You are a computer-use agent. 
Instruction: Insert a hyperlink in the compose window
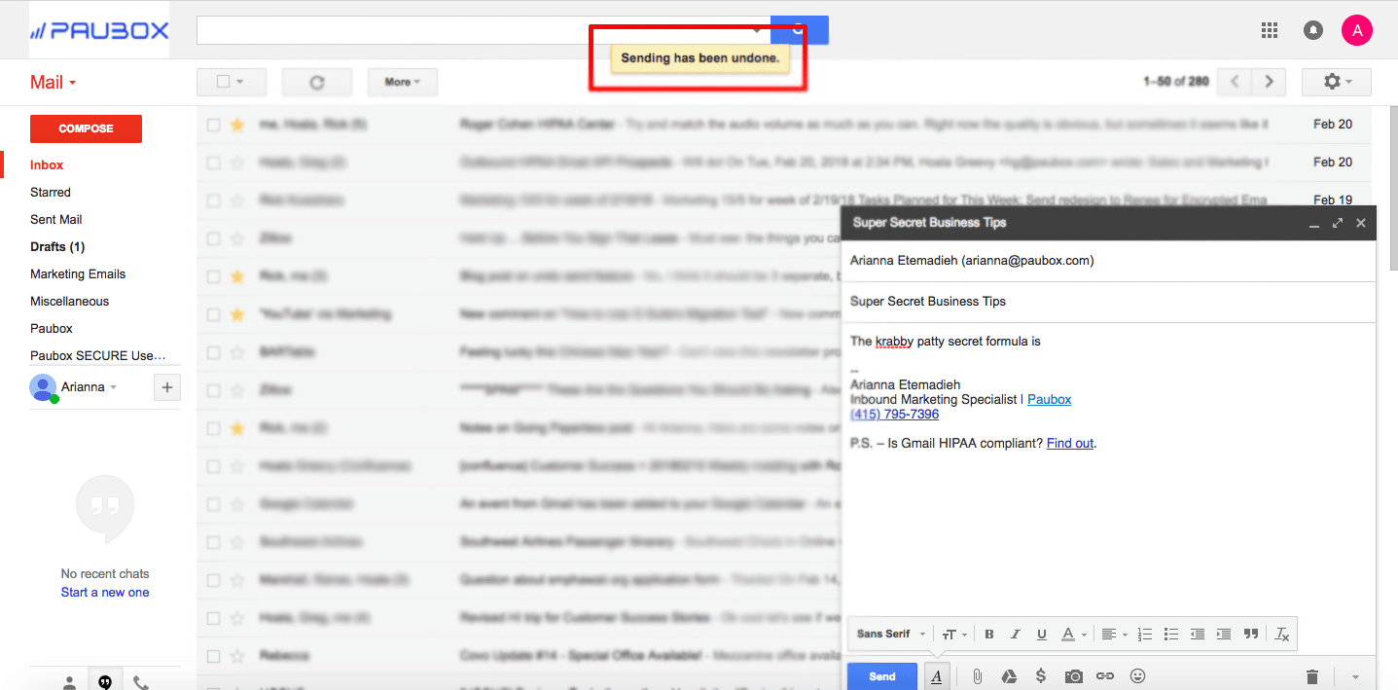coord(1104,675)
